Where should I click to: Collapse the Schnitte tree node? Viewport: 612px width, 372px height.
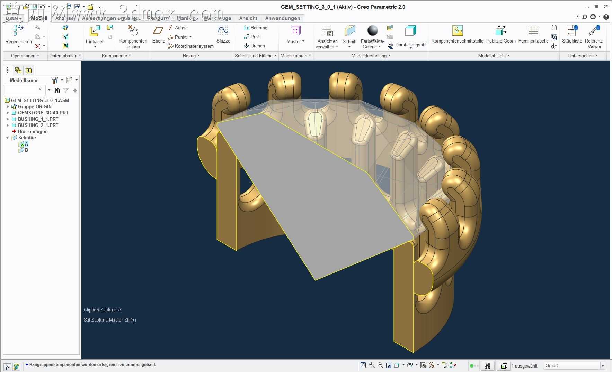[x=8, y=138]
